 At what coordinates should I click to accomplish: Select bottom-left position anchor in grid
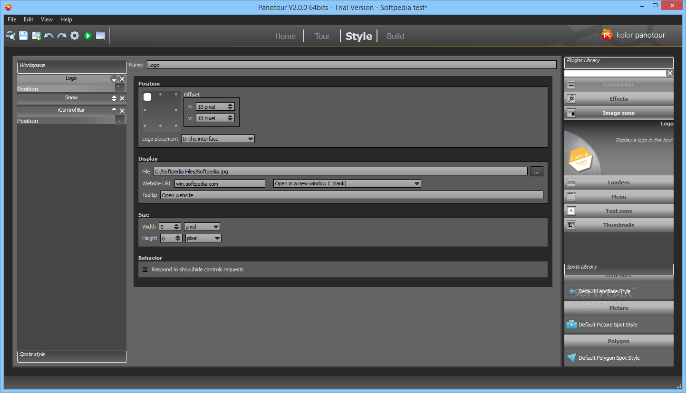pos(145,126)
